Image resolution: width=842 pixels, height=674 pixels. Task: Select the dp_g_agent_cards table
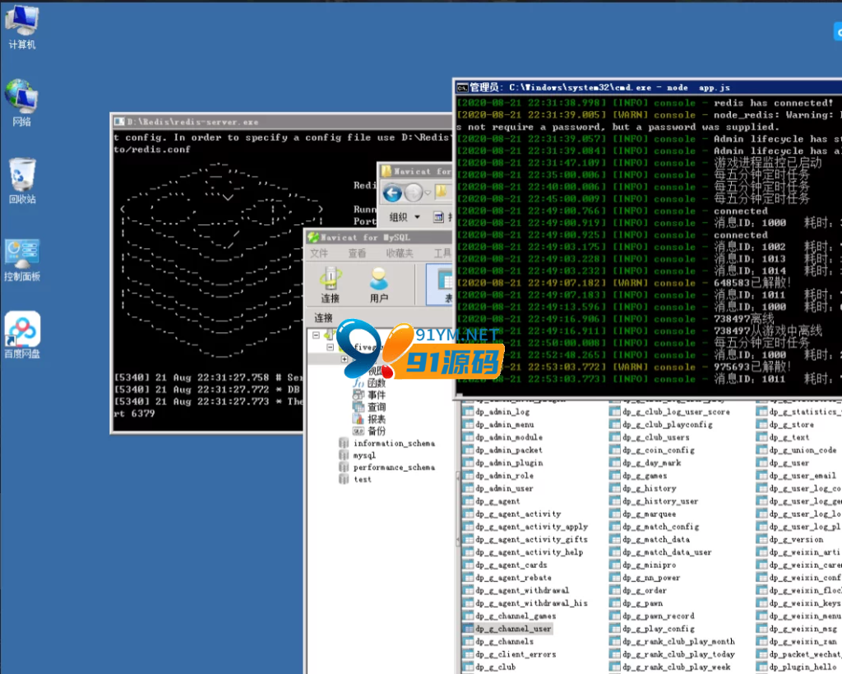[511, 565]
